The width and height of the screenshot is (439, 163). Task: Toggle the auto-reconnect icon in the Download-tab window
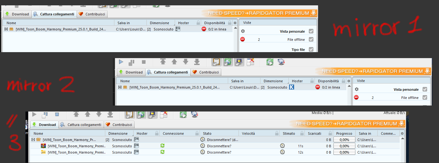[140, 114]
